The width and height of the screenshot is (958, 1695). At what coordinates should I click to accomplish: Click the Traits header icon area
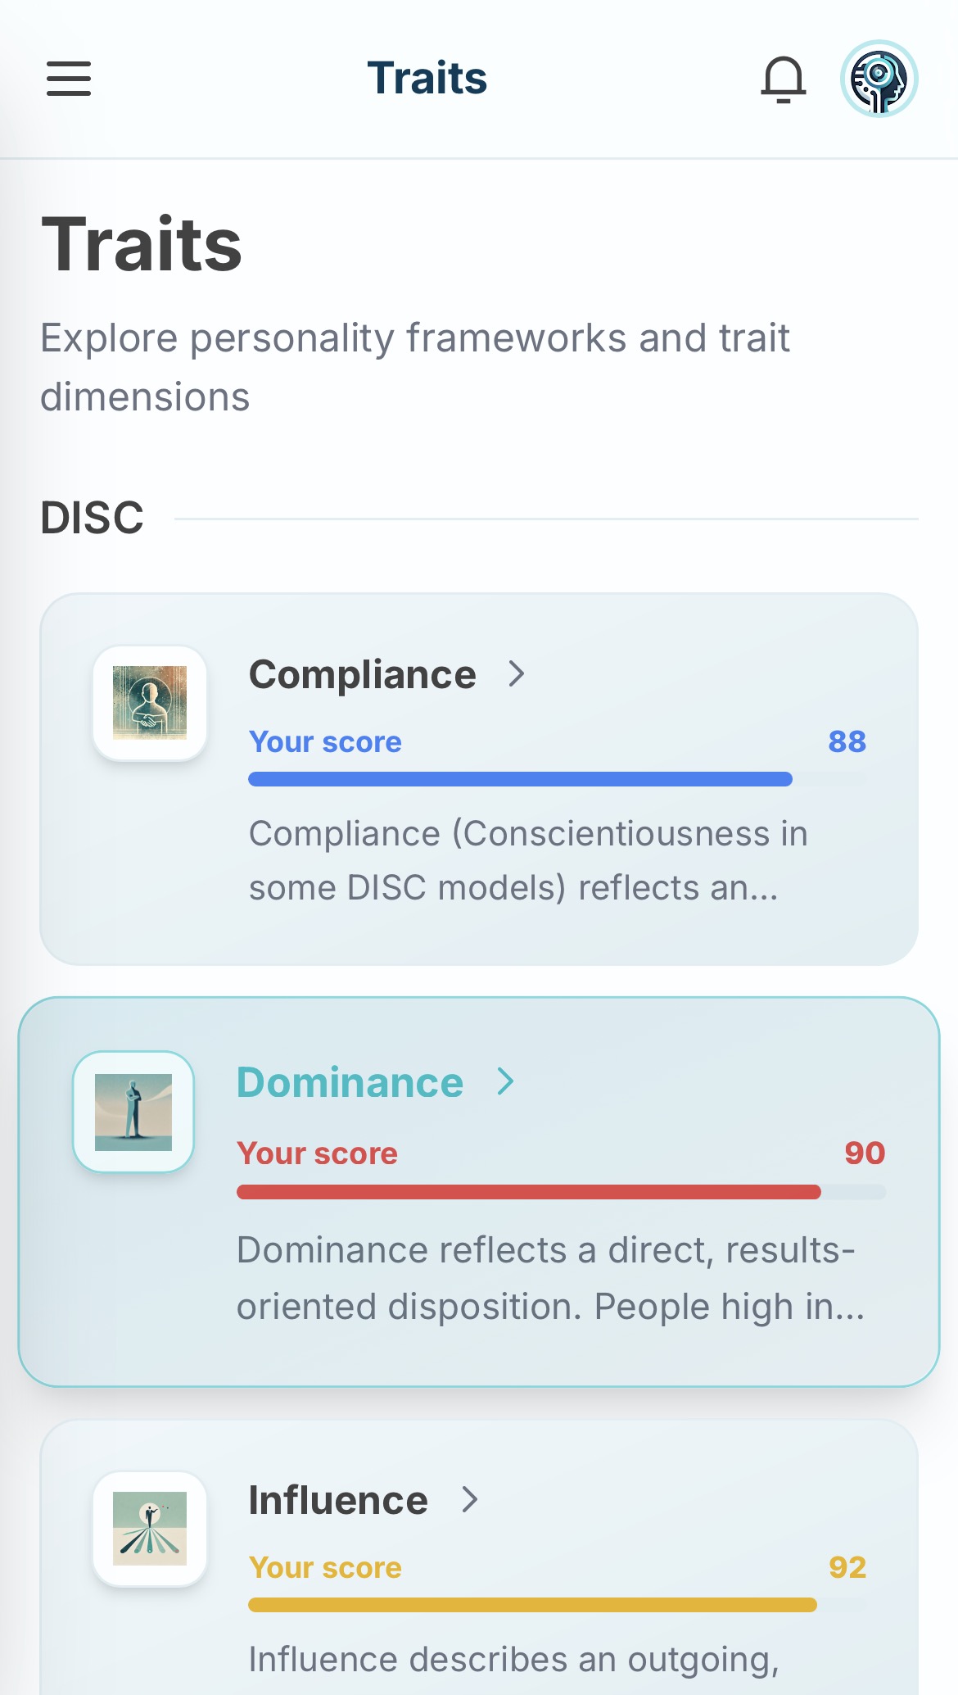point(427,77)
